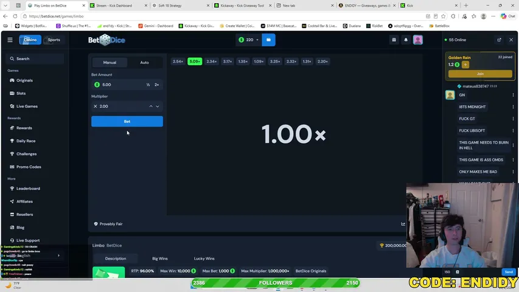This screenshot has height=292, width=519.
Task: Open the balance currency dropdown
Action: tap(249, 40)
